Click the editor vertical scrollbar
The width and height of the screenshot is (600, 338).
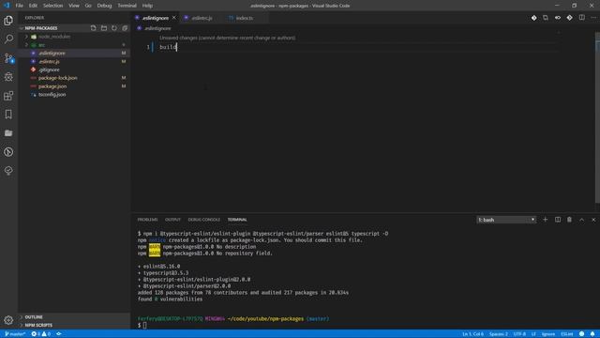pos(597,117)
